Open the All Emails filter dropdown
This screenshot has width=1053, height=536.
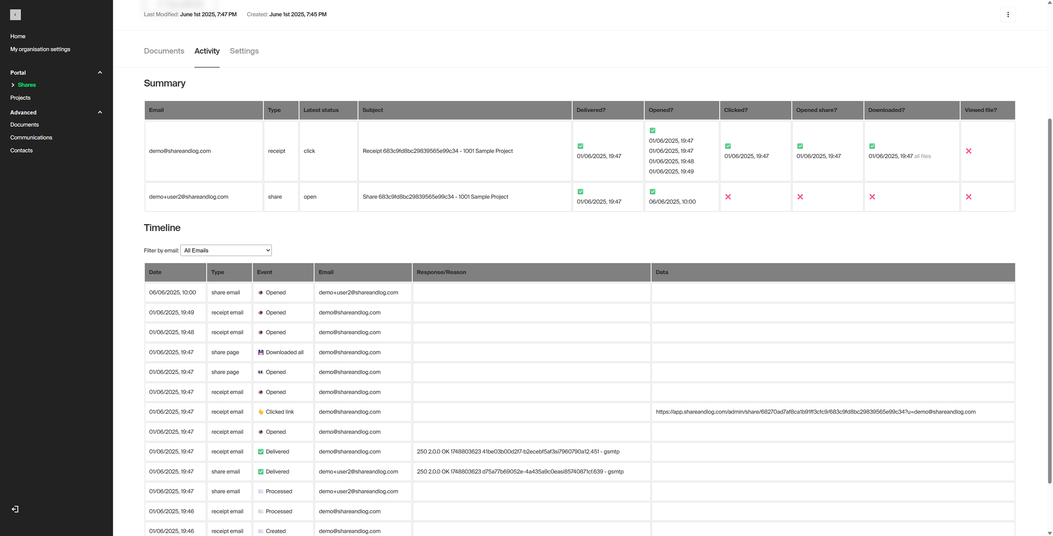coord(226,250)
